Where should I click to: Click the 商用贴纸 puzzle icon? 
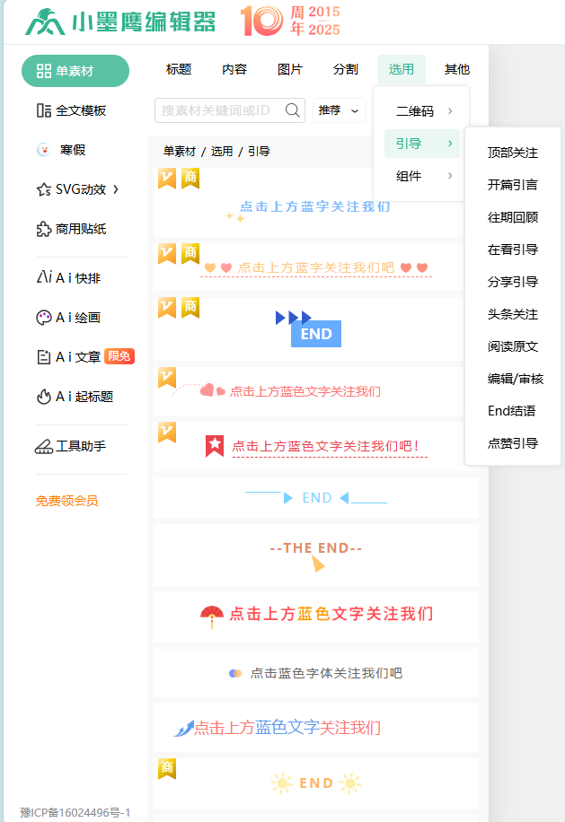pyautogui.click(x=43, y=229)
